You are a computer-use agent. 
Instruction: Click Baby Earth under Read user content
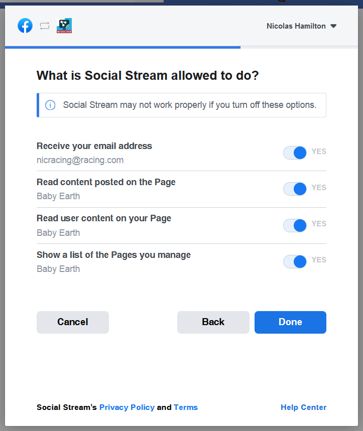[58, 232]
